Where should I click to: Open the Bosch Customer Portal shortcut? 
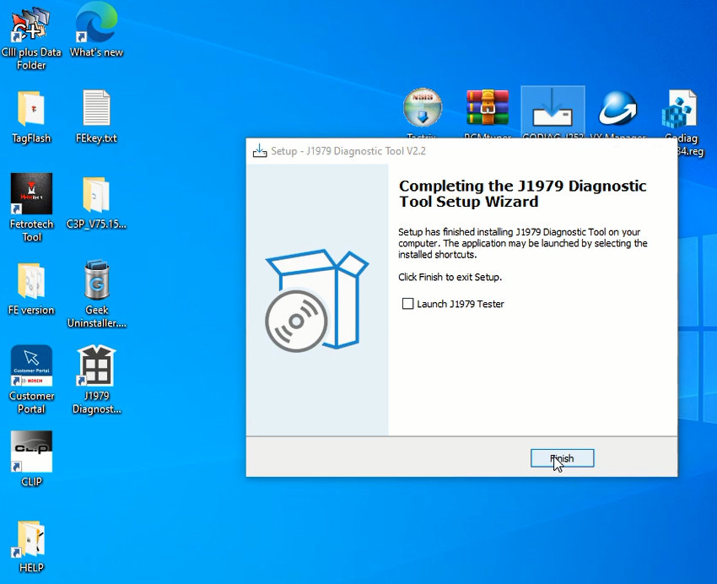pyautogui.click(x=31, y=367)
